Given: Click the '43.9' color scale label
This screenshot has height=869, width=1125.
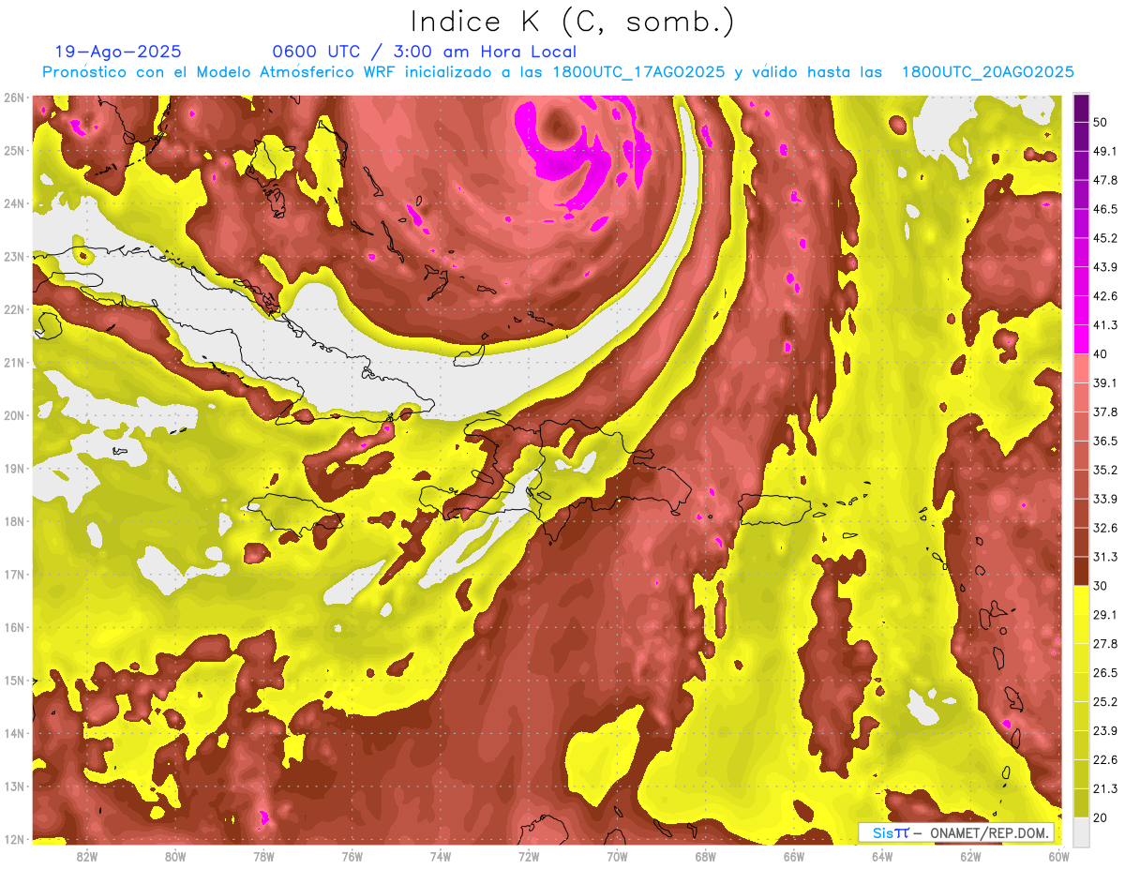Looking at the screenshot, I should 1104,267.
